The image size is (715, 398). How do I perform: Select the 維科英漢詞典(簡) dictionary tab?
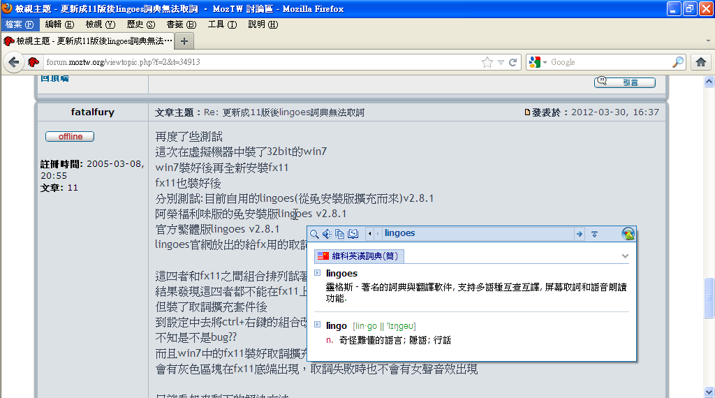pyautogui.click(x=359, y=256)
